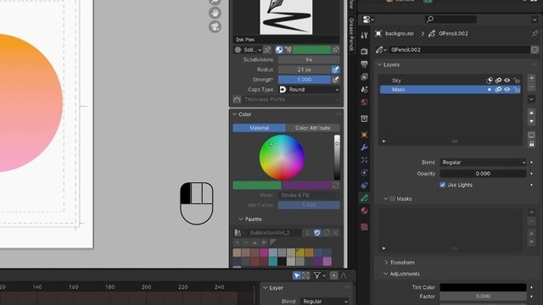Viewport: 543px width, 305px height.
Task: Click the lock all layers icon
Action: [x=532, y=144]
